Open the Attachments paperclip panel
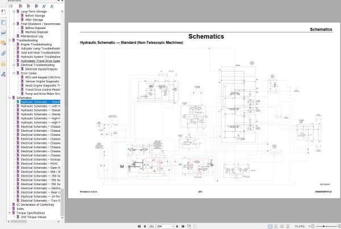Image resolution: width=341 pixels, height=229 pixels. coord(3,53)
